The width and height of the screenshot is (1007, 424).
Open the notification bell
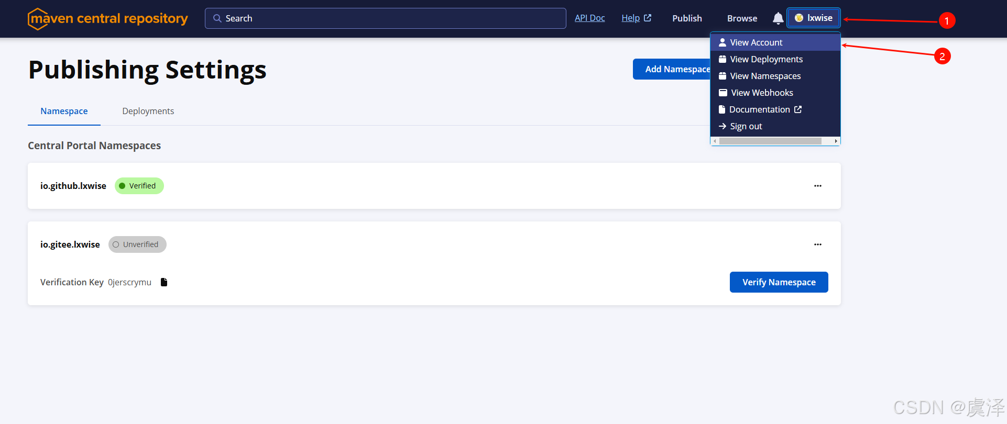pos(778,18)
